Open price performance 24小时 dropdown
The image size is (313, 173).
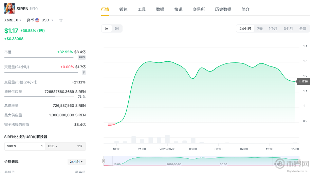(x=76, y=161)
